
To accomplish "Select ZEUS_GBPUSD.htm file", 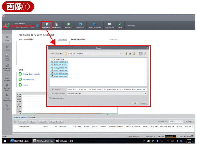I will pyautogui.click(x=59, y=73).
